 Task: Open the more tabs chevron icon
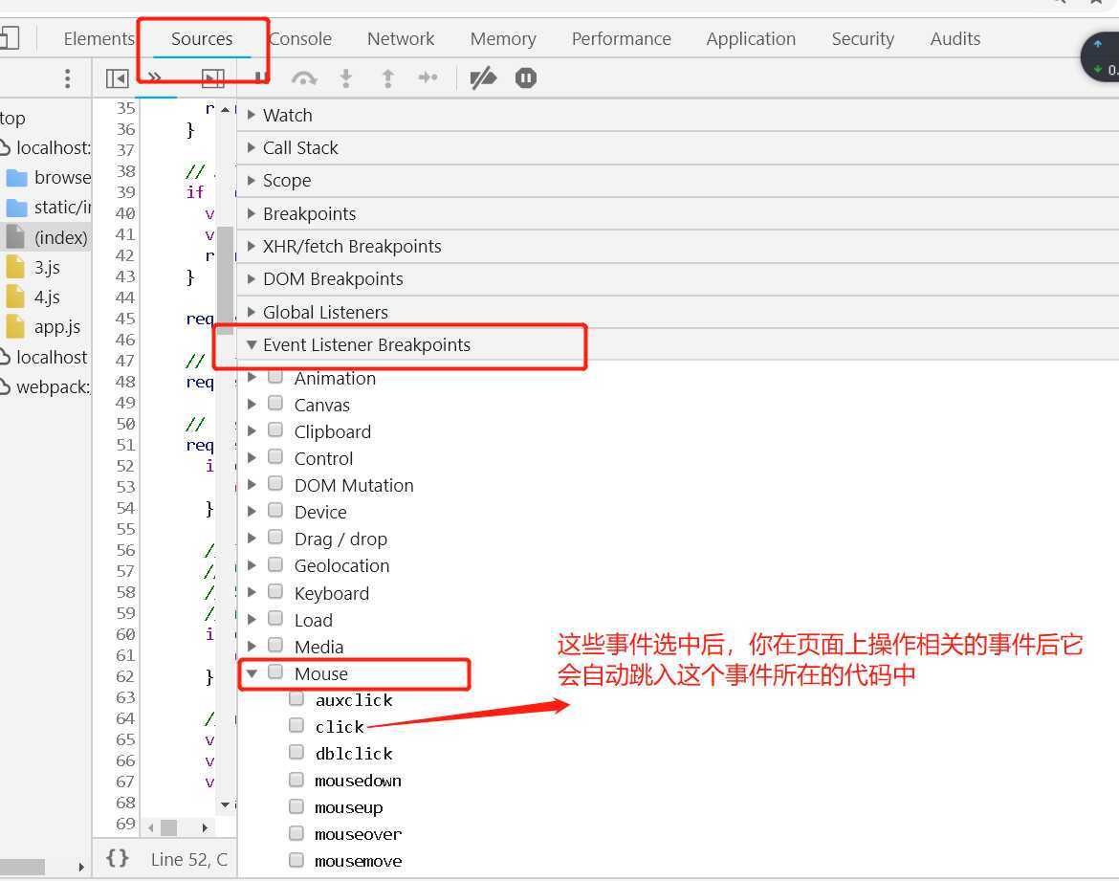pyautogui.click(x=154, y=77)
